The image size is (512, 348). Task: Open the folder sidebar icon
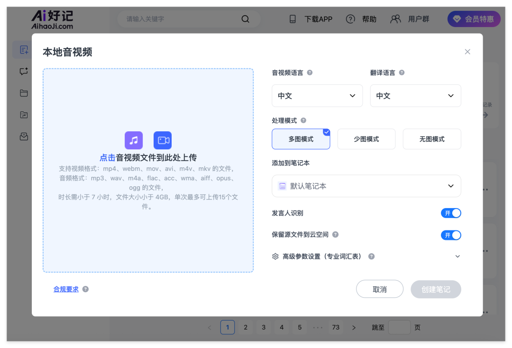(24, 93)
